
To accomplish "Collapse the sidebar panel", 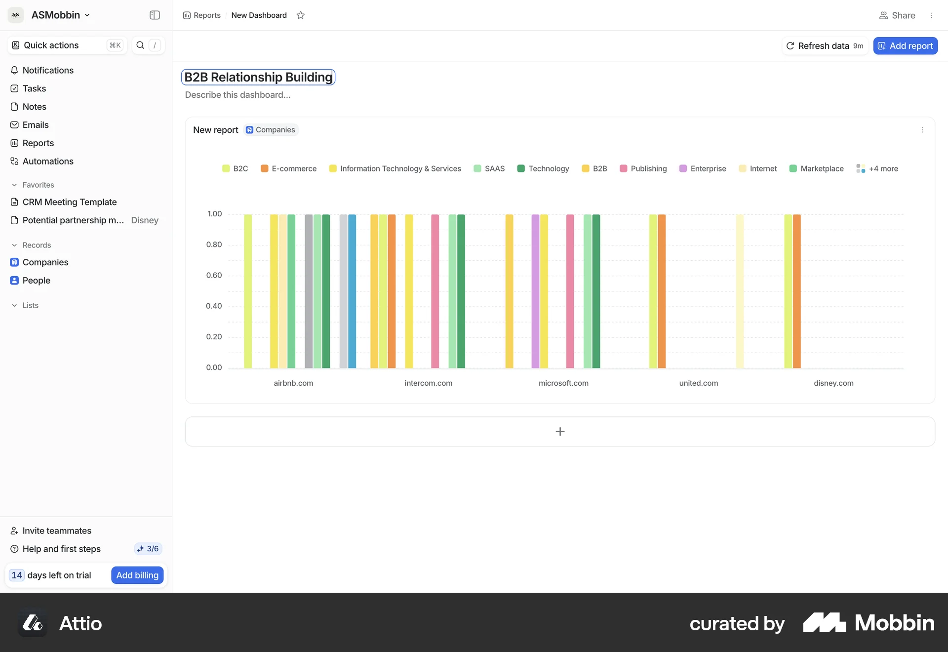I will tap(155, 15).
